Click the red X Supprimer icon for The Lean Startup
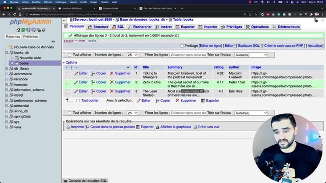 click(x=112, y=91)
